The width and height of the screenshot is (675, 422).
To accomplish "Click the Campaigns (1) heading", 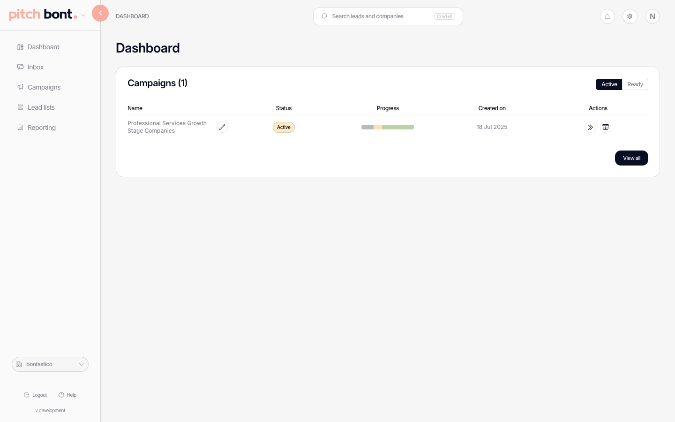I will pyautogui.click(x=157, y=83).
